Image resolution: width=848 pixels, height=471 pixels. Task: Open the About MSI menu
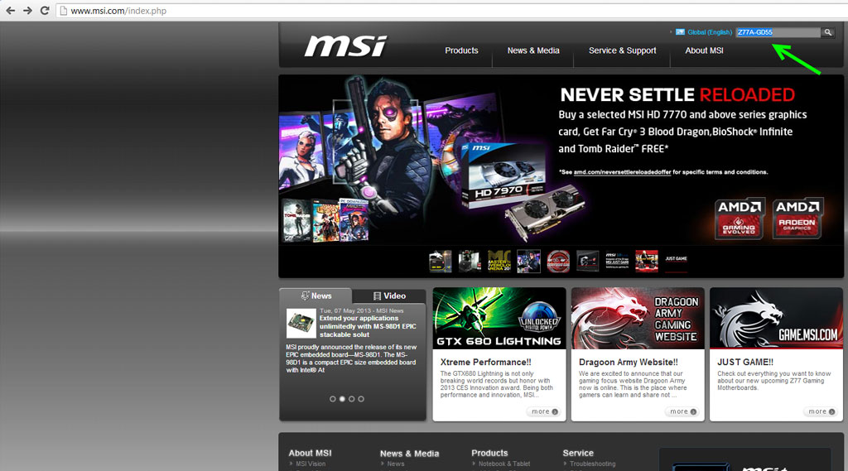tap(704, 50)
